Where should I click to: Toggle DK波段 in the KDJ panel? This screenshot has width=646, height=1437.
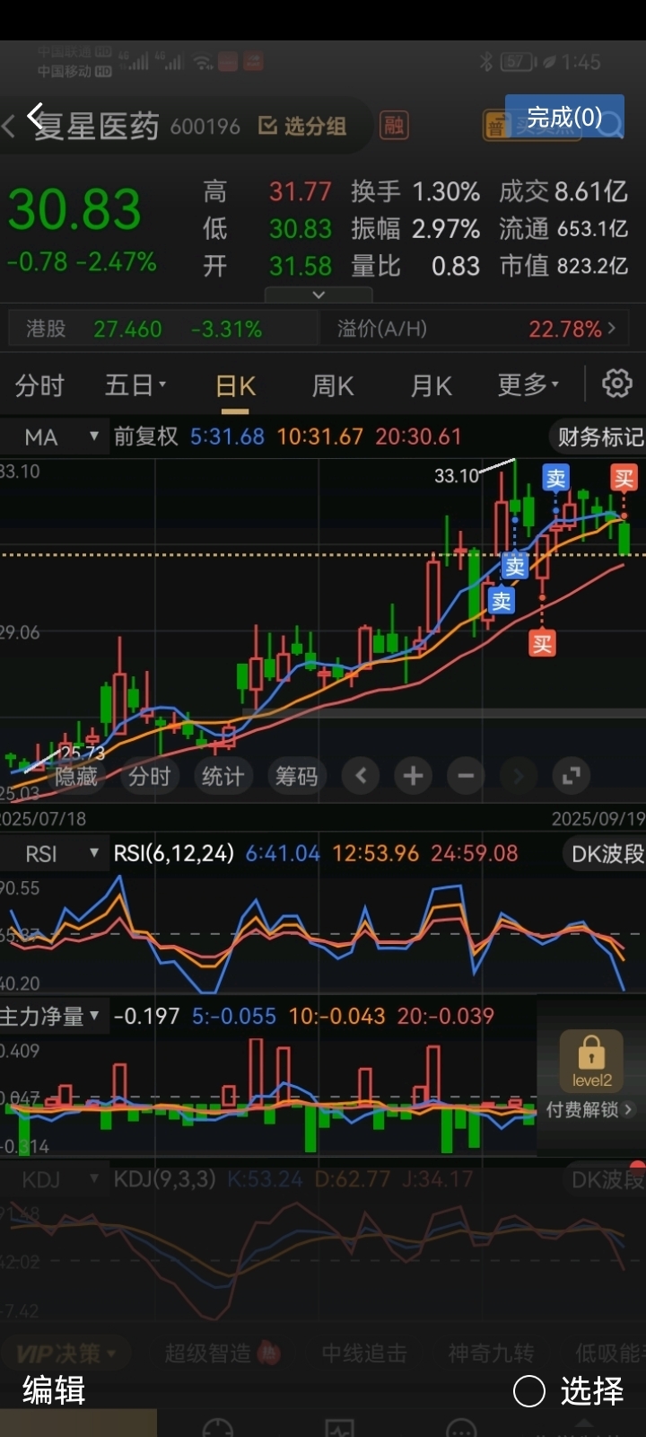point(606,1179)
